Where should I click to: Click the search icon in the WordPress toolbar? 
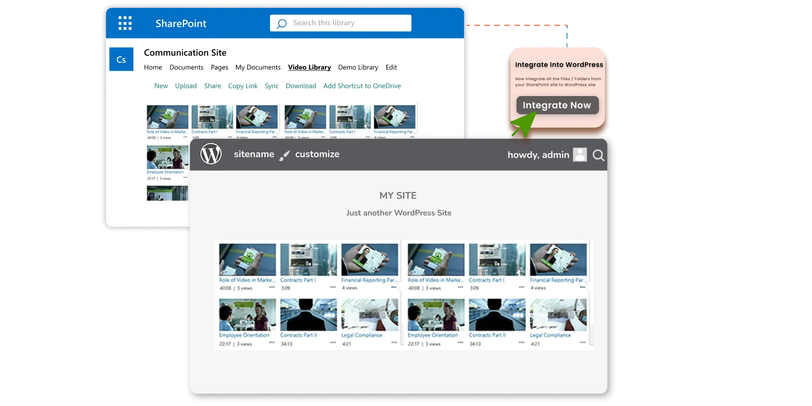pyautogui.click(x=598, y=155)
